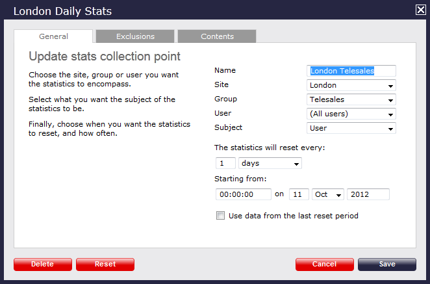Click the starting time field 00:00:00

(243, 194)
